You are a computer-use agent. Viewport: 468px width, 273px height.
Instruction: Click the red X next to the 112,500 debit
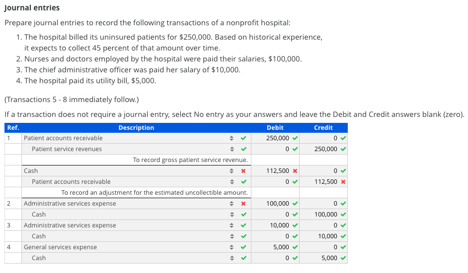pyautogui.click(x=295, y=171)
